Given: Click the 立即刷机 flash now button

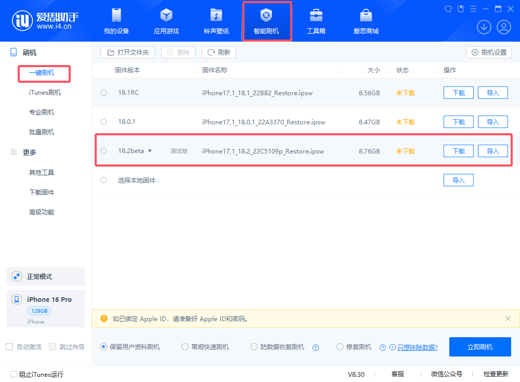Looking at the screenshot, I should [x=480, y=347].
